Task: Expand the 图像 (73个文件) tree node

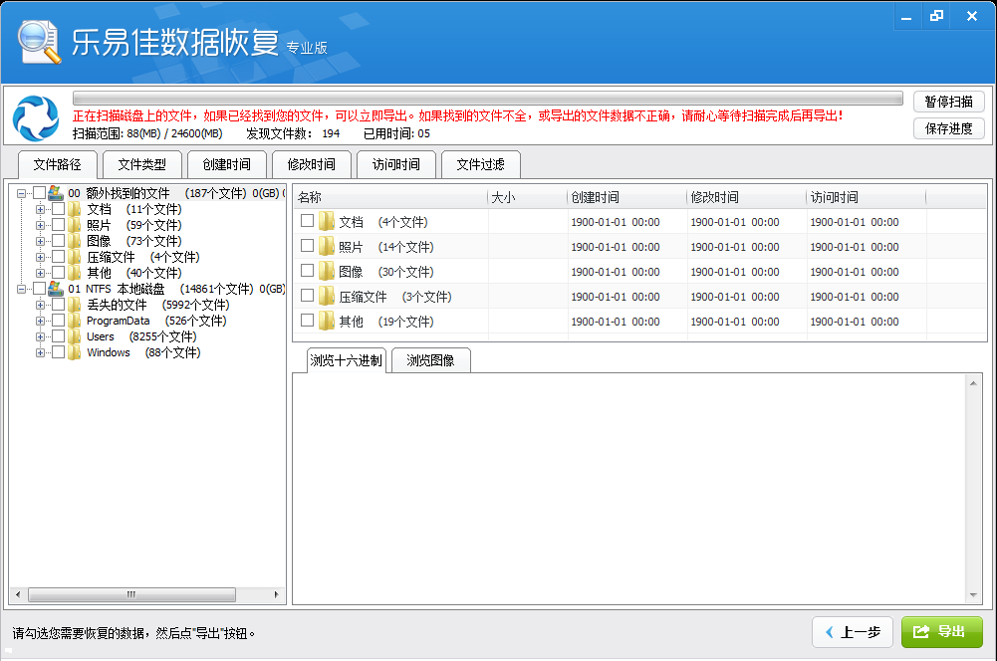Action: (40, 241)
